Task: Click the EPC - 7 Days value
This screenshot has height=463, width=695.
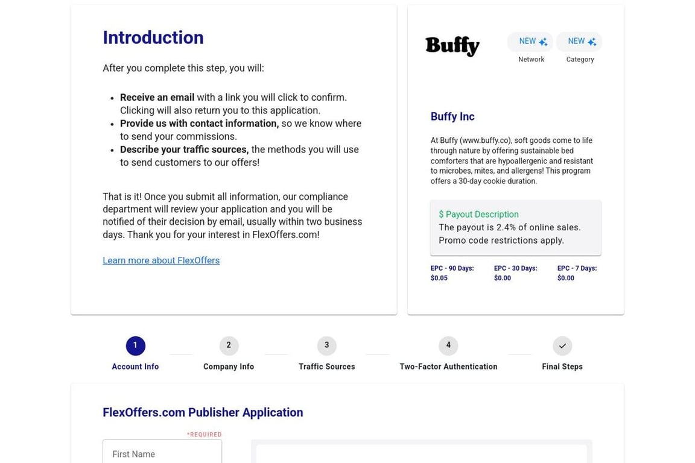Action: click(x=565, y=279)
